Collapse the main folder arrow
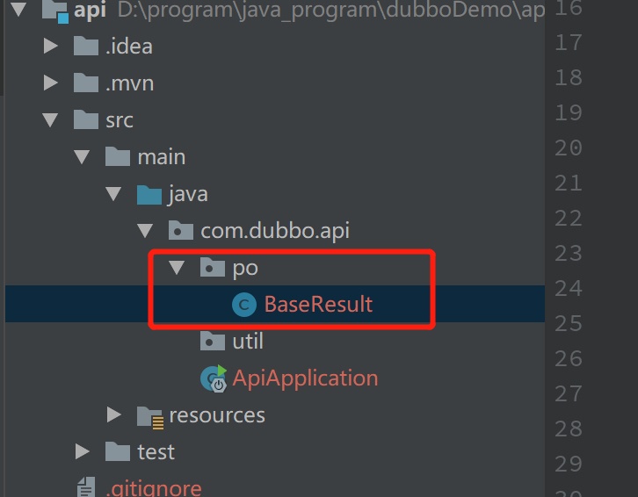The height and width of the screenshot is (497, 638). [82, 157]
